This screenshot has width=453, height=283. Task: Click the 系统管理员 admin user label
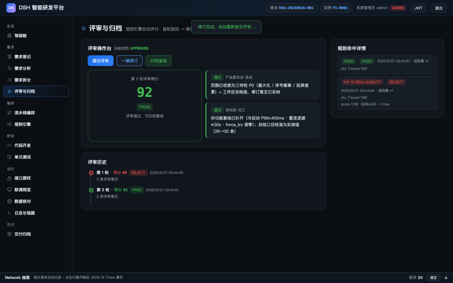[x=372, y=8]
